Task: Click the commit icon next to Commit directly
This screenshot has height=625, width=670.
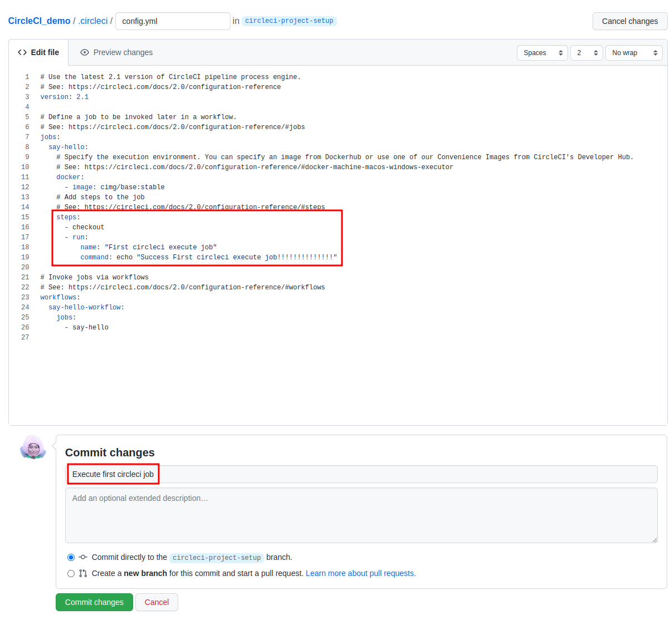Action: pos(83,557)
